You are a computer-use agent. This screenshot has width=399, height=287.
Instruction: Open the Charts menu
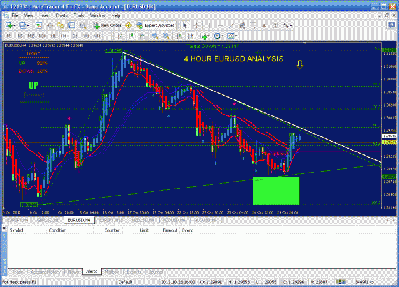pos(61,15)
